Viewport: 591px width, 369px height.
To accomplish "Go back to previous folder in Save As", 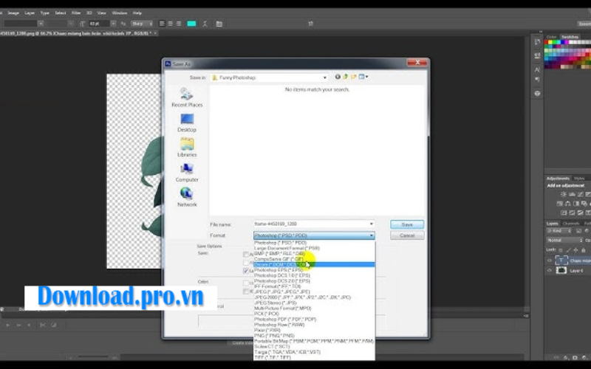I will click(x=338, y=77).
